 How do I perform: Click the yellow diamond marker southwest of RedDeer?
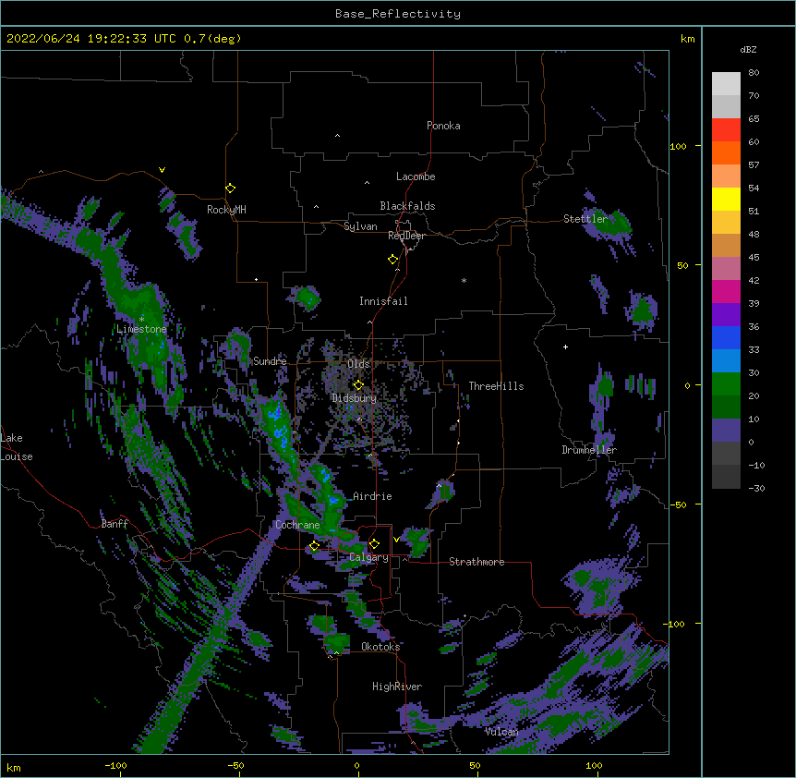(393, 260)
